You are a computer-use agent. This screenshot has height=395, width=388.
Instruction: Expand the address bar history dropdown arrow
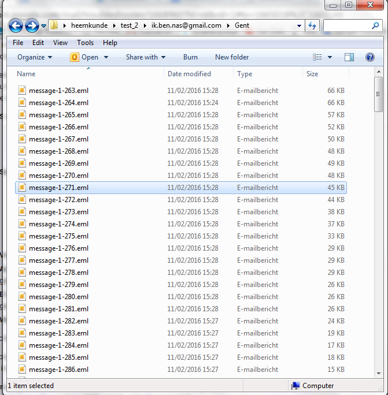pyautogui.click(x=299, y=26)
